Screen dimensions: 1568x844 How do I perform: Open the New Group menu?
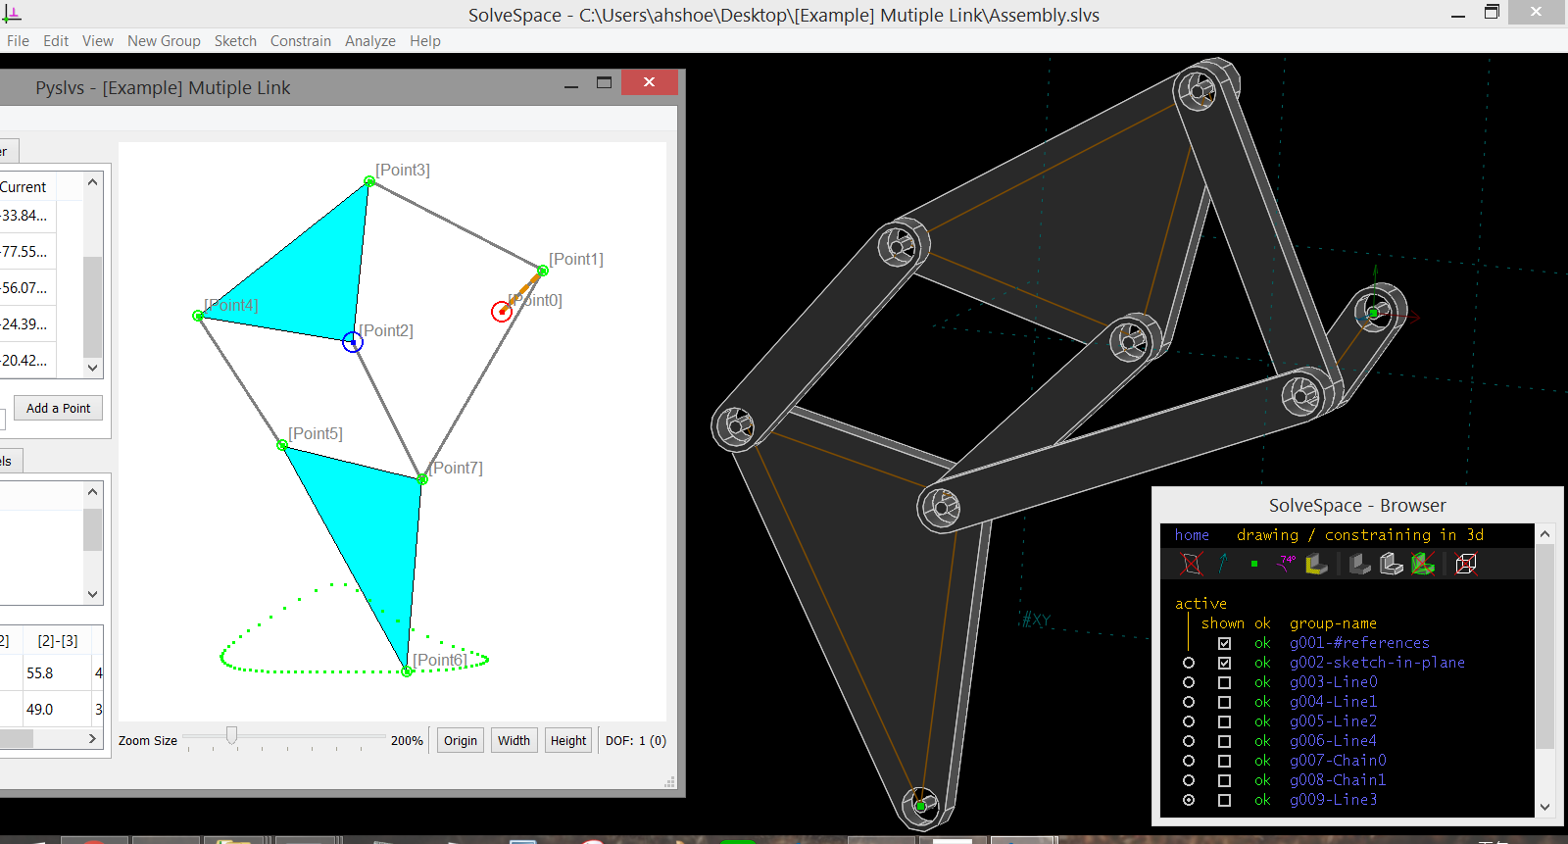click(x=164, y=41)
